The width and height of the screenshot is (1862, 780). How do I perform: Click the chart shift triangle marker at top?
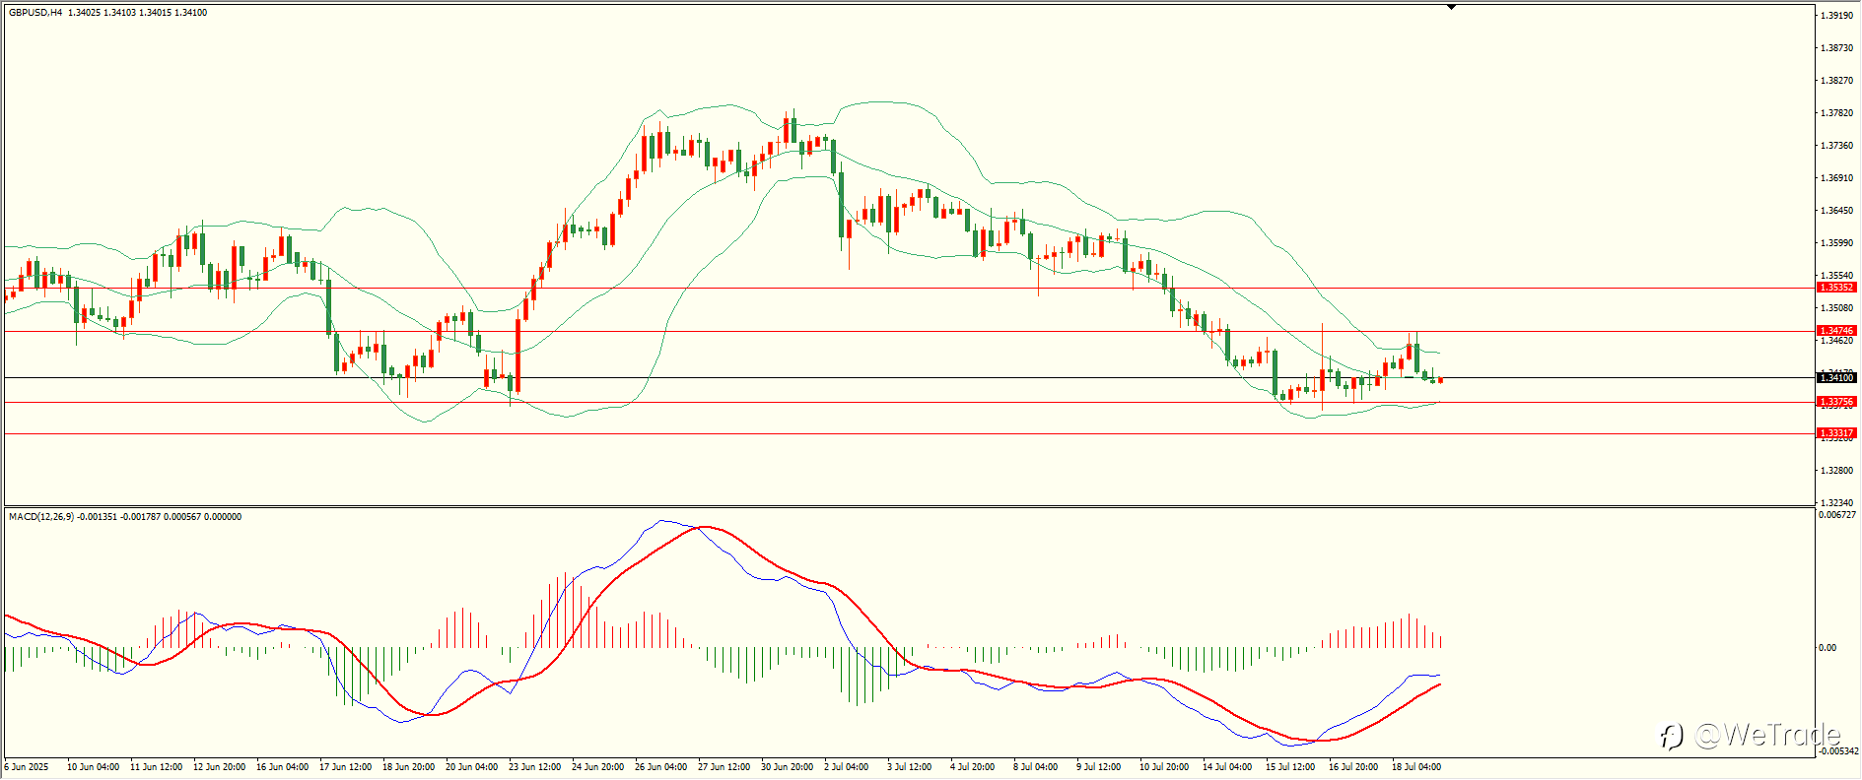(1451, 7)
